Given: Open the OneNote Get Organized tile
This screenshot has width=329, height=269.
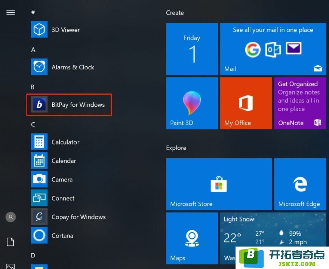Looking at the screenshot, I should coord(300,103).
